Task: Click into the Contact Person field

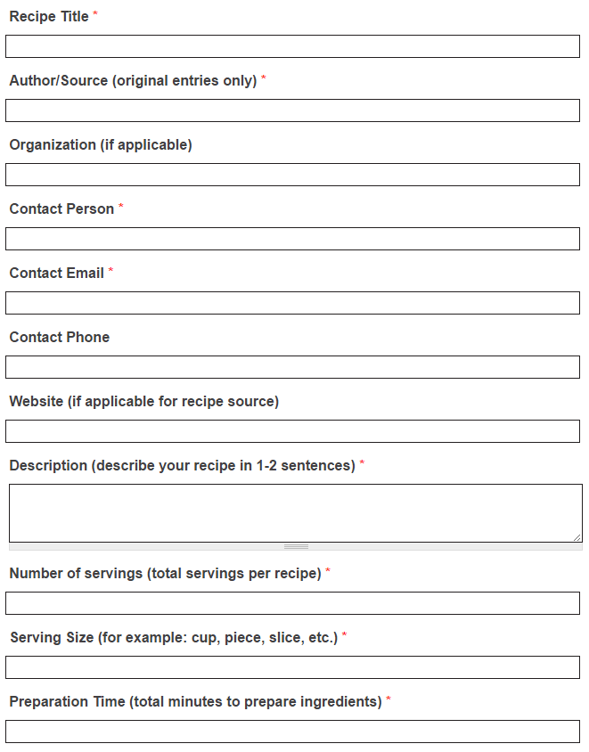Action: pyautogui.click(x=292, y=239)
